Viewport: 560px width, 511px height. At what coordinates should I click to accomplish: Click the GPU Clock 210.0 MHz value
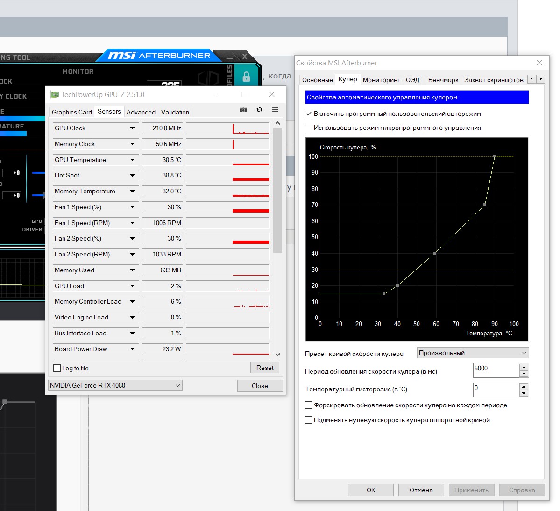pyautogui.click(x=163, y=128)
